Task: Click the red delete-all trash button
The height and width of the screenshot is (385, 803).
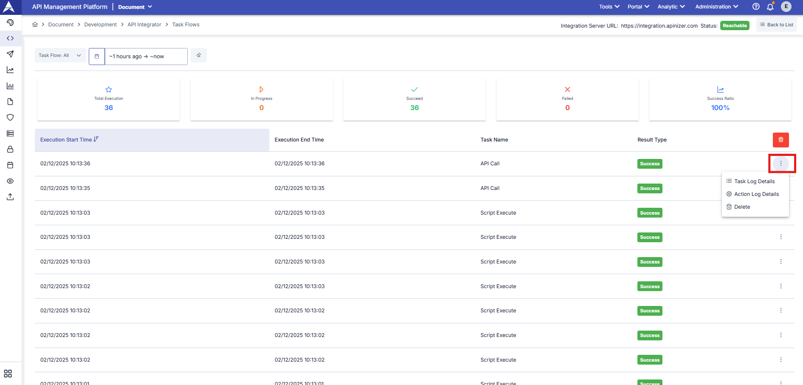Action: tap(780, 140)
